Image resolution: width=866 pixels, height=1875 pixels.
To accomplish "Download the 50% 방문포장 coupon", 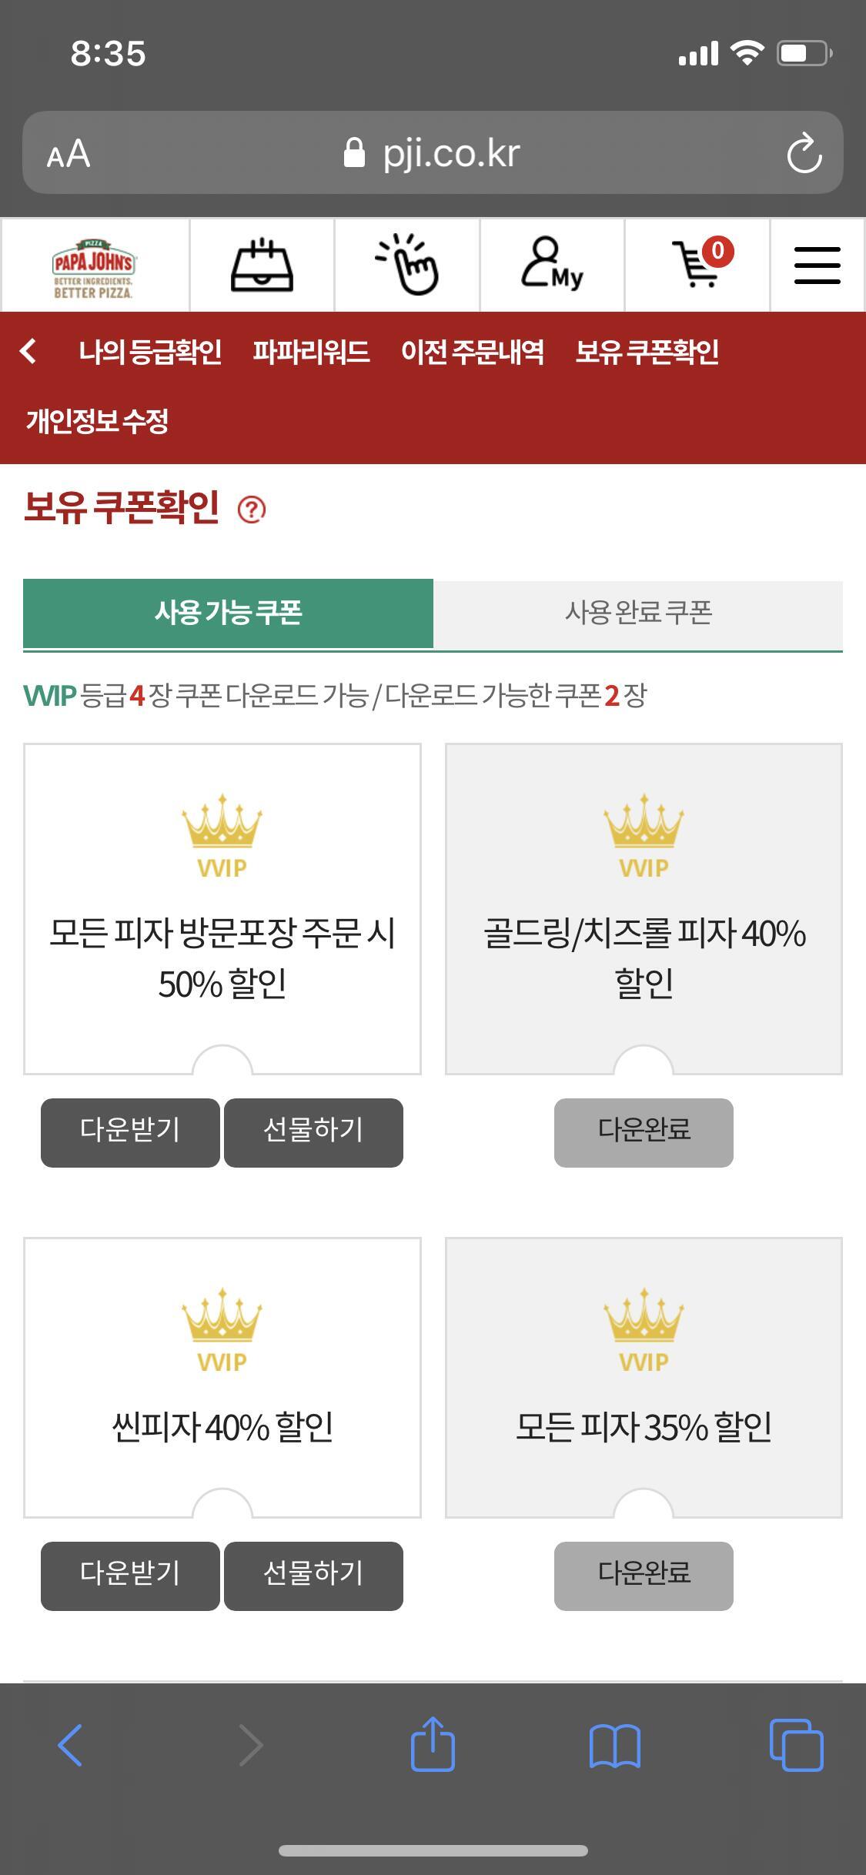I will click(130, 1132).
